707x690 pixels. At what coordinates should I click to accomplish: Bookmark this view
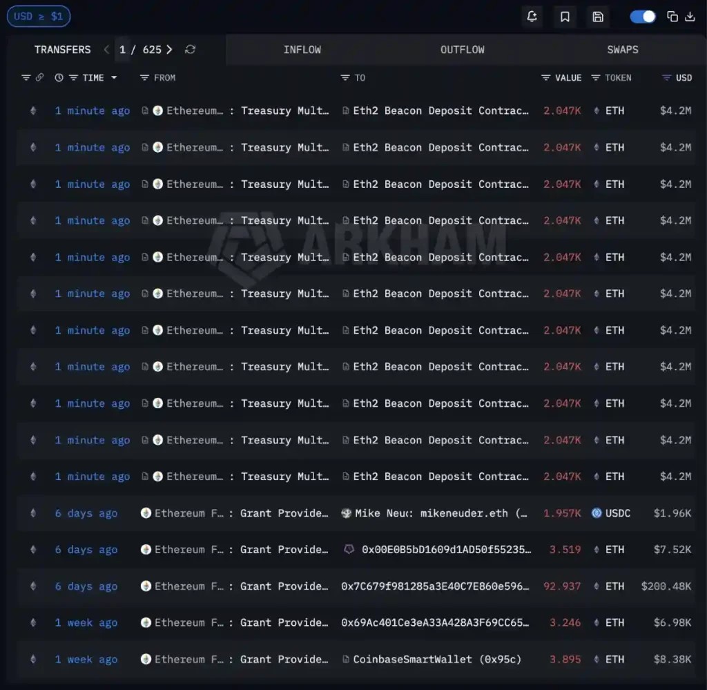(x=565, y=17)
